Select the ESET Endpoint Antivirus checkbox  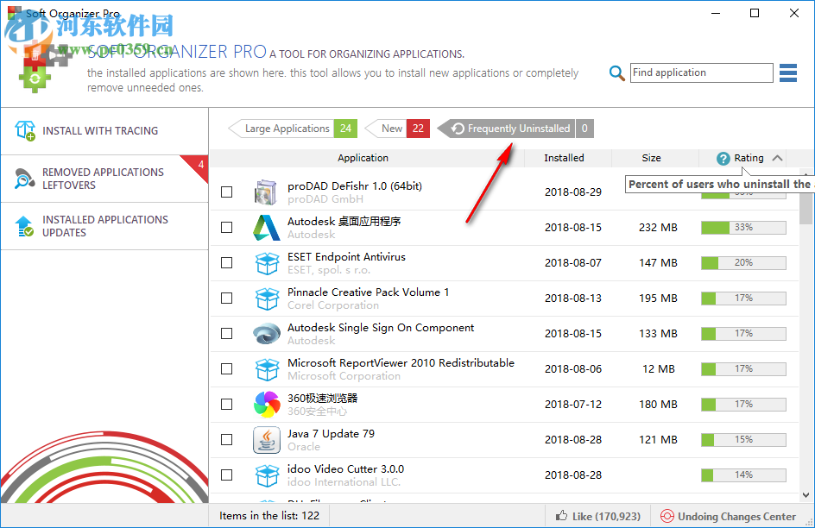tap(226, 262)
